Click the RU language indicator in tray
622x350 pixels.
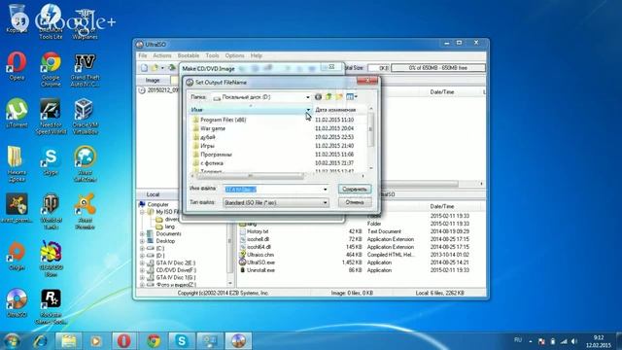point(518,340)
